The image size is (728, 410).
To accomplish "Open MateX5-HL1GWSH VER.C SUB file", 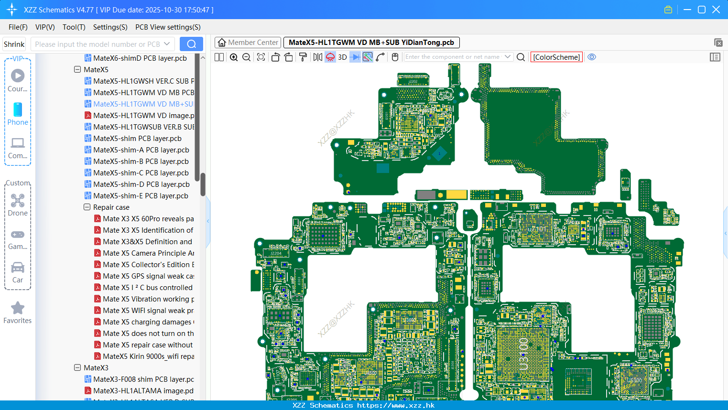I will click(x=139, y=81).
